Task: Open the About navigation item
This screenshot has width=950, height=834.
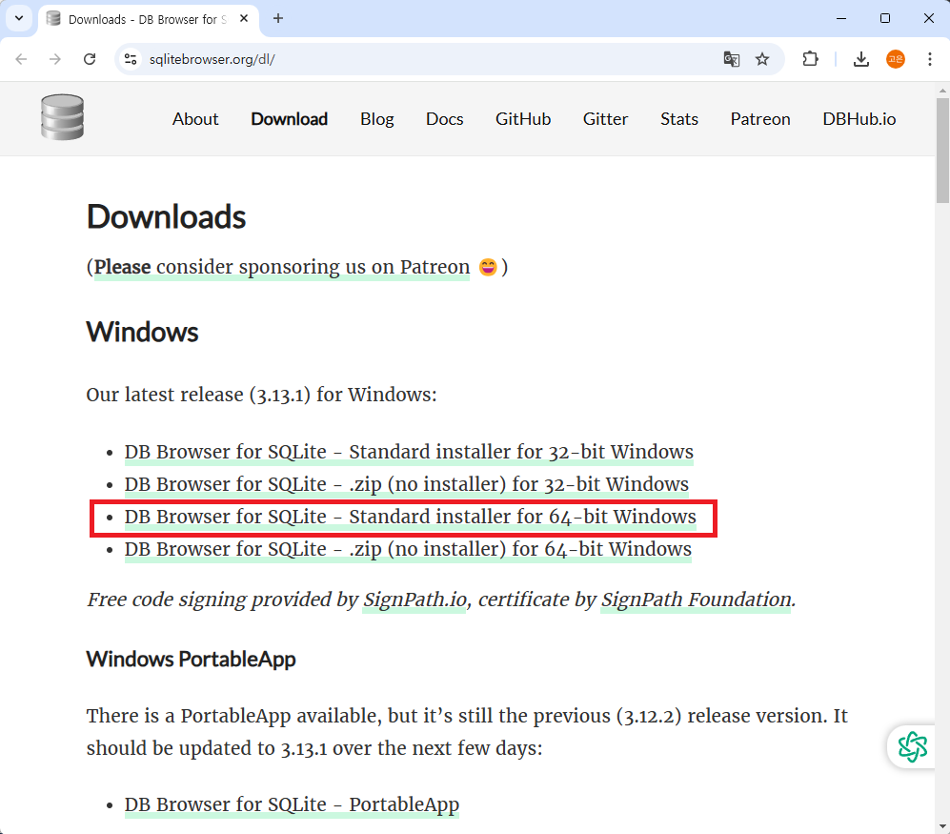Action: click(195, 119)
